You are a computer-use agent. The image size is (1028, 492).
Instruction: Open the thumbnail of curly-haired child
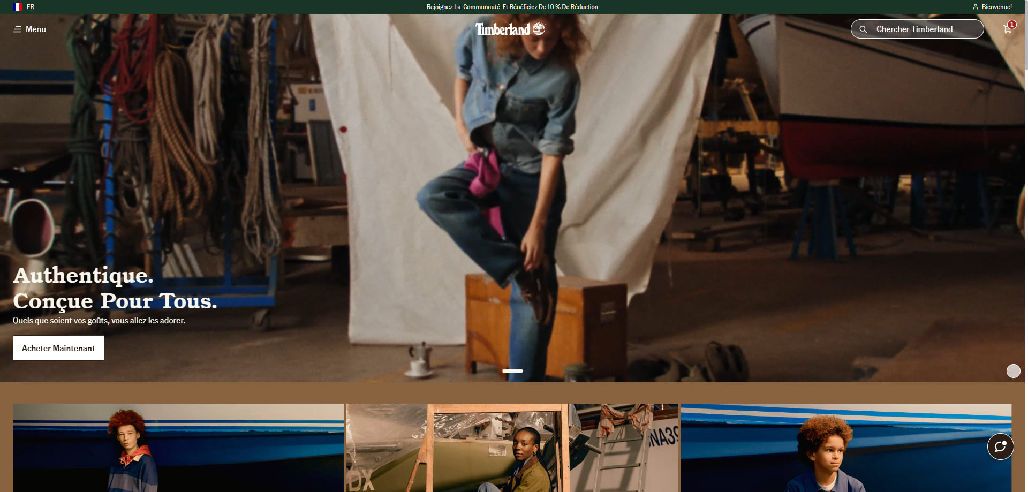tap(846, 448)
